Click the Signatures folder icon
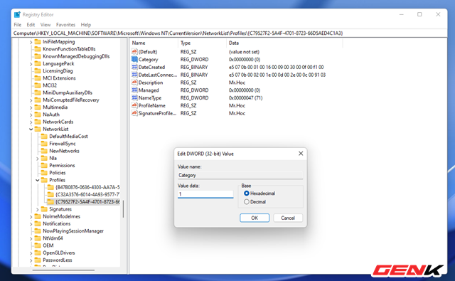Viewport: 455px width, 281px height. [44, 209]
